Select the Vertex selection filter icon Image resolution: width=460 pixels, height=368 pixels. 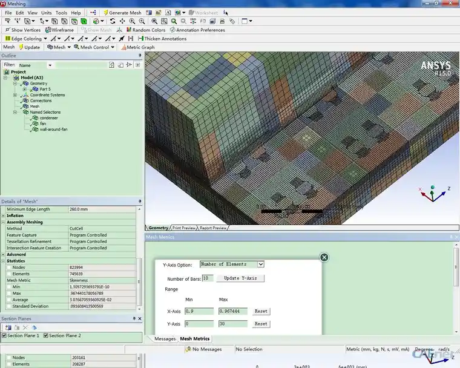[x=54, y=21]
